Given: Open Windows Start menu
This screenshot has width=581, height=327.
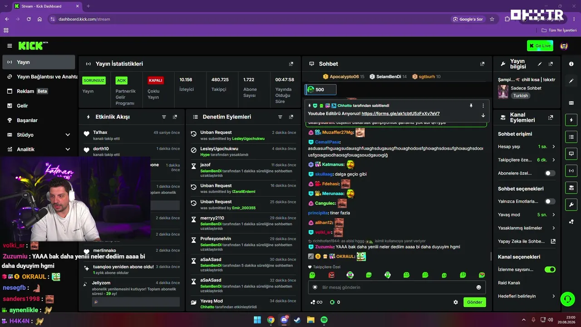Looking at the screenshot, I should pyautogui.click(x=257, y=320).
